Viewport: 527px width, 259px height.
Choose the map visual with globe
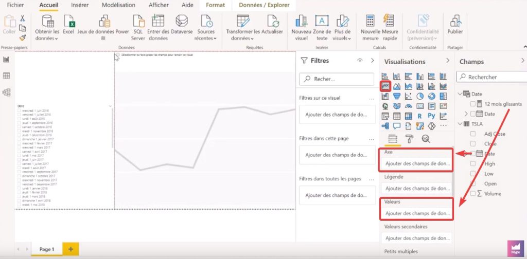click(385, 106)
